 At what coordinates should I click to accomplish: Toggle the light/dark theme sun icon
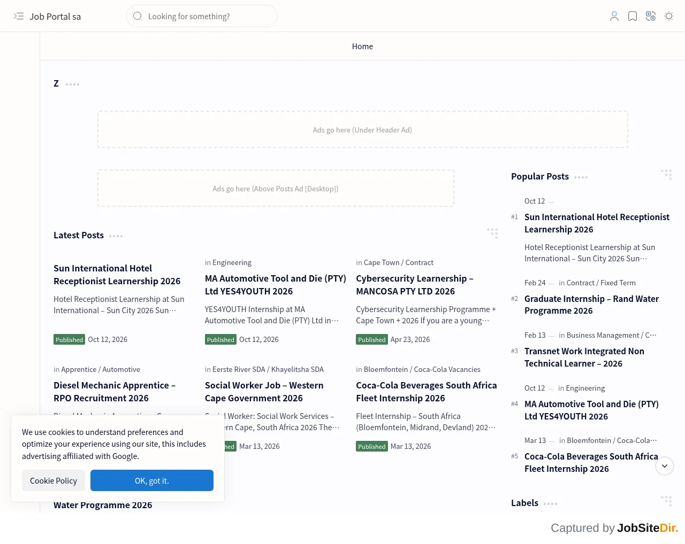[x=669, y=17]
